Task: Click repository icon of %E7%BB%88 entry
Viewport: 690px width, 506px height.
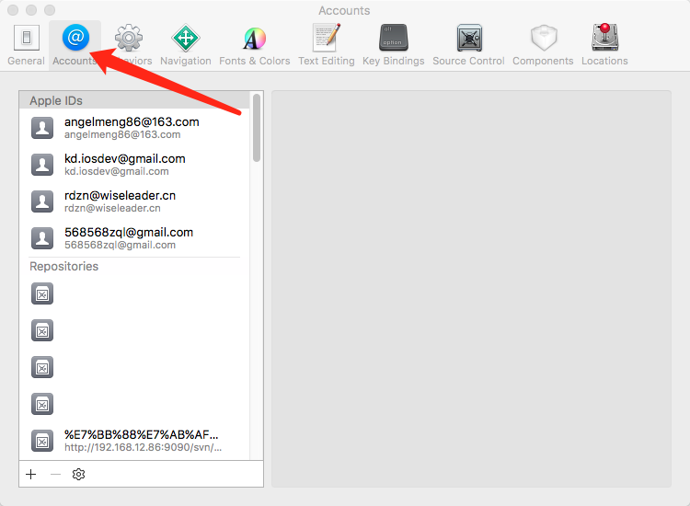Action: (x=42, y=441)
